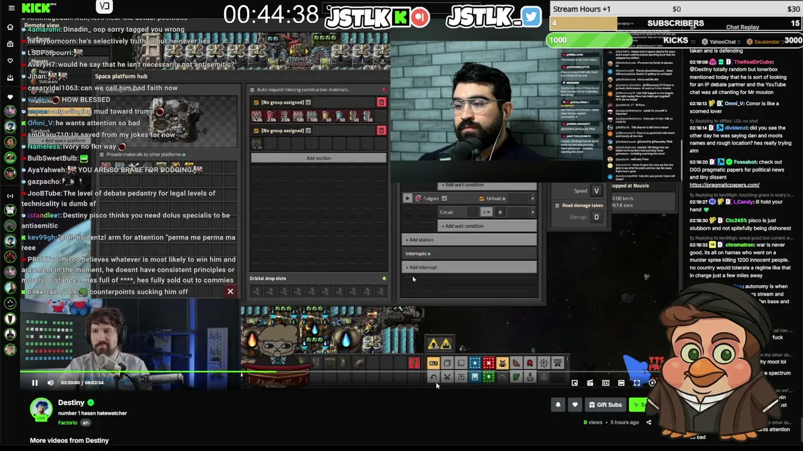Open the circuit comparator dropdown

tap(486, 212)
